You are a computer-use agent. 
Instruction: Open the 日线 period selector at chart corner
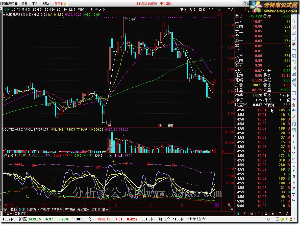click(x=228, y=205)
